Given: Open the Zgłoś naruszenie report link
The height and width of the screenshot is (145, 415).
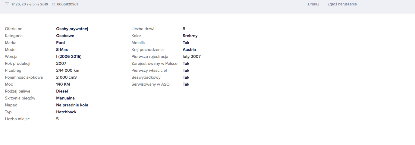Looking at the screenshot, I should tap(342, 4).
